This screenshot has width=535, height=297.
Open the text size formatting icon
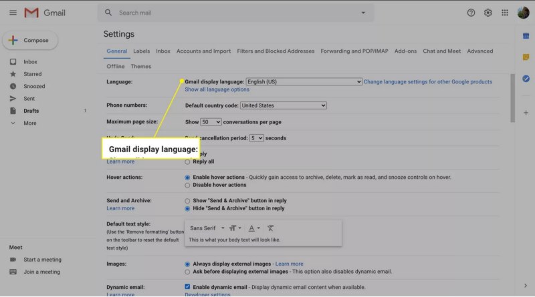235,228
